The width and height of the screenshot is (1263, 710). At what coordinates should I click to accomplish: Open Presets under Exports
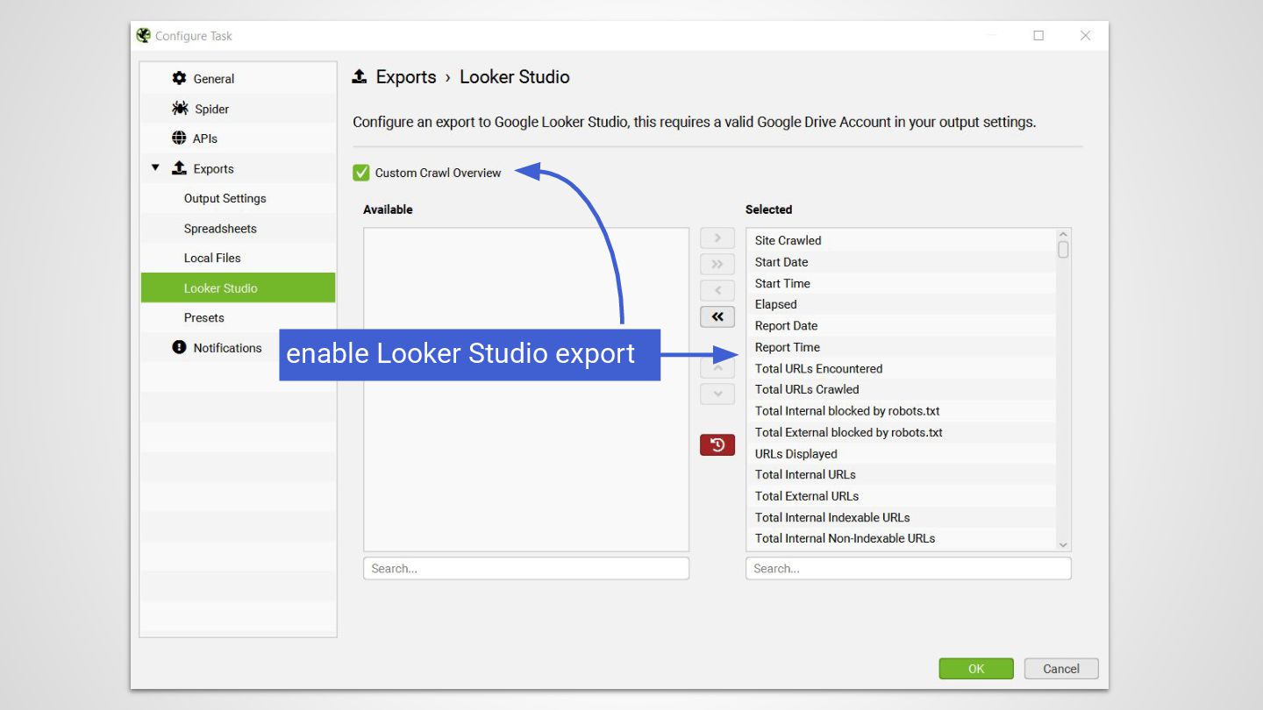click(239, 317)
